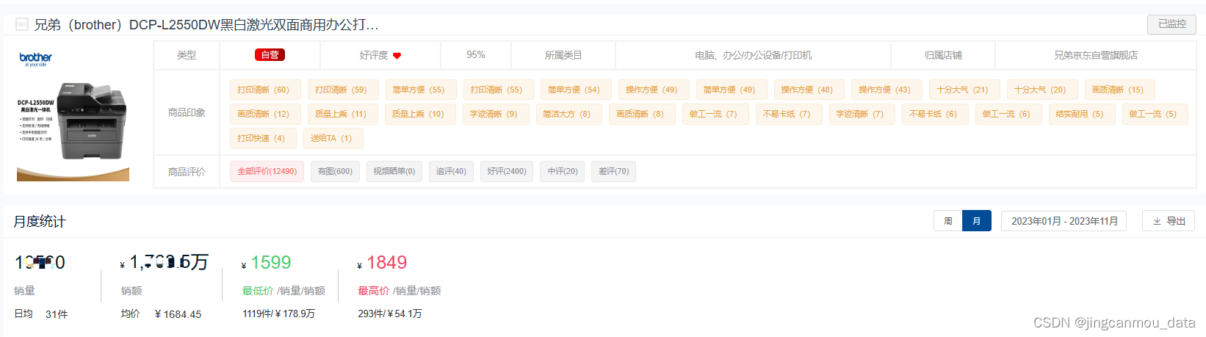Show 追评(40) follow-up reviews
This screenshot has width=1206, height=337.
pyautogui.click(x=451, y=171)
